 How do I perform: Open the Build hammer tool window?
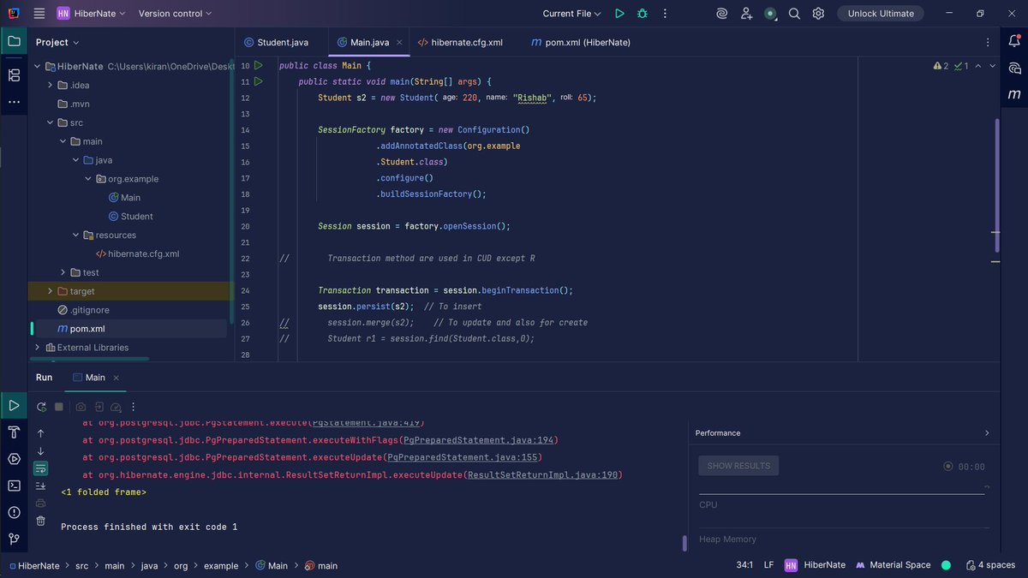click(14, 432)
